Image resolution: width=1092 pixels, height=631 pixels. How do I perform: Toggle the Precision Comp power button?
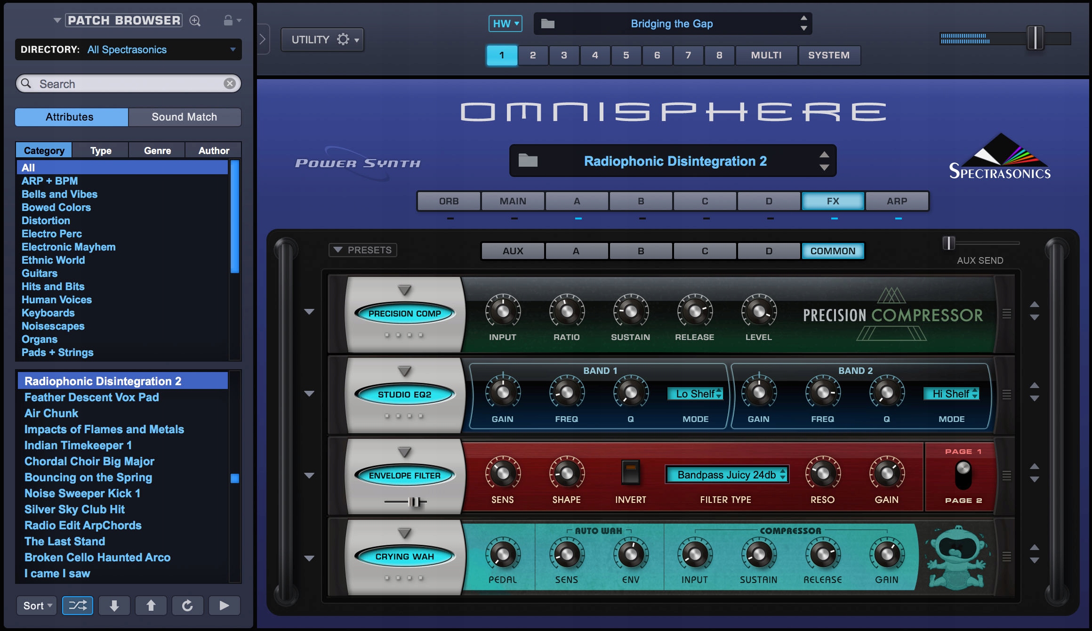pos(404,313)
